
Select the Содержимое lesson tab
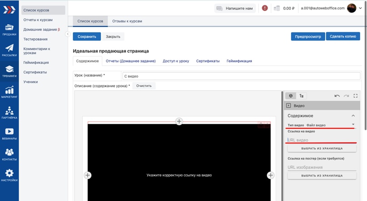click(x=87, y=61)
